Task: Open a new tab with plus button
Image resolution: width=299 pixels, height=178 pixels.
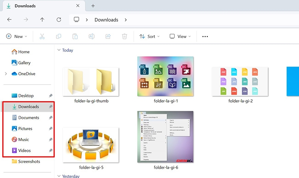Action: [93, 6]
